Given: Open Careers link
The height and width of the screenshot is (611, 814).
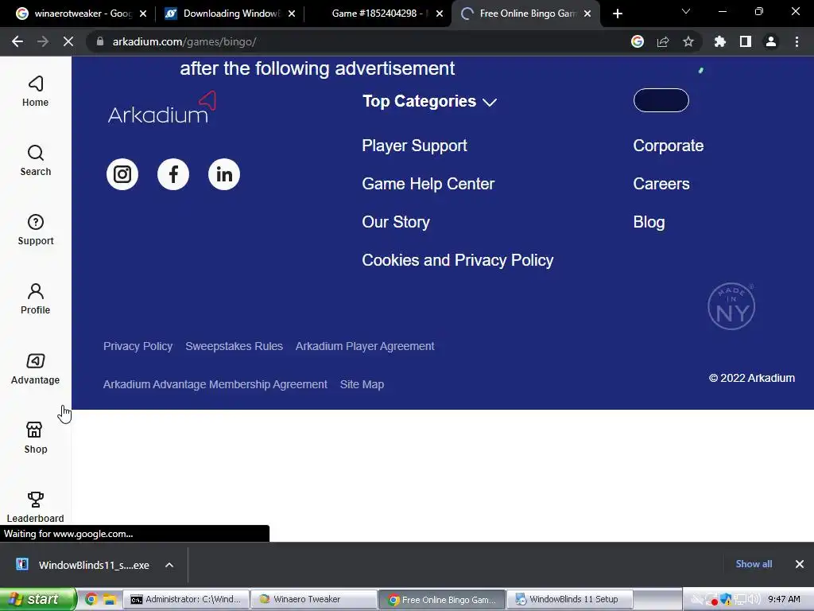Looking at the screenshot, I should [661, 184].
